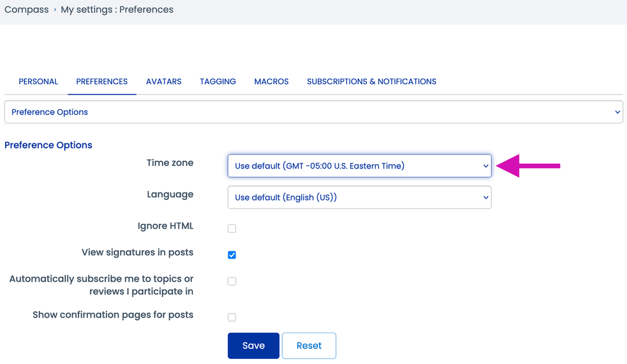Enable automatic subscription to participated topics

(x=232, y=281)
